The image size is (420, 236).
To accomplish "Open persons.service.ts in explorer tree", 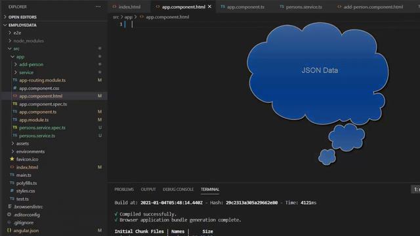I will pos(37,136).
